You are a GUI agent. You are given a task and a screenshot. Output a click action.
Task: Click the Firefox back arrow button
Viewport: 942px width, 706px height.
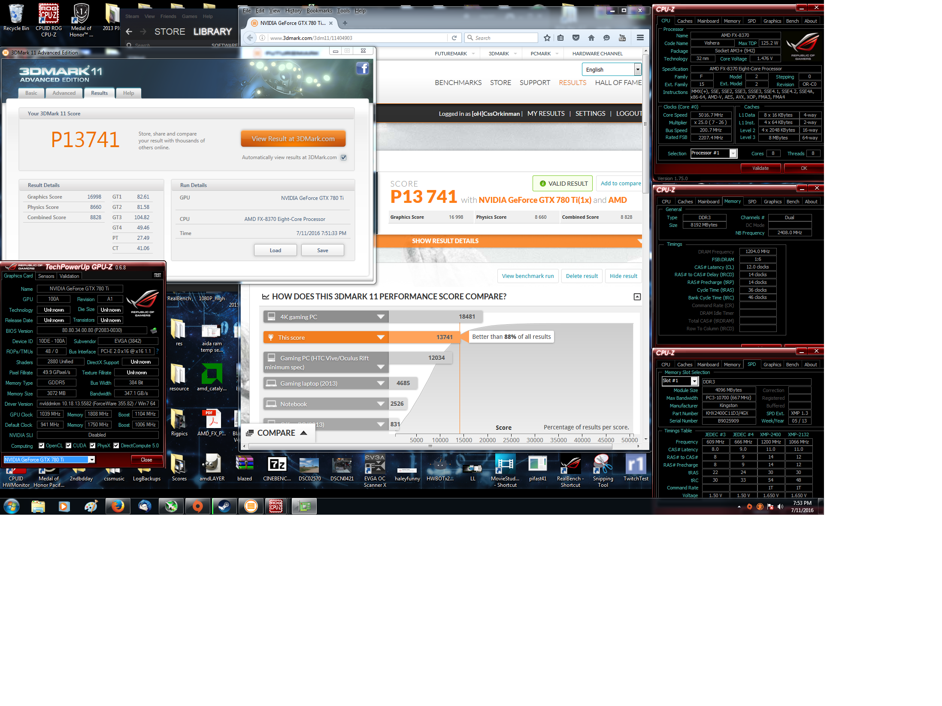[x=250, y=38]
